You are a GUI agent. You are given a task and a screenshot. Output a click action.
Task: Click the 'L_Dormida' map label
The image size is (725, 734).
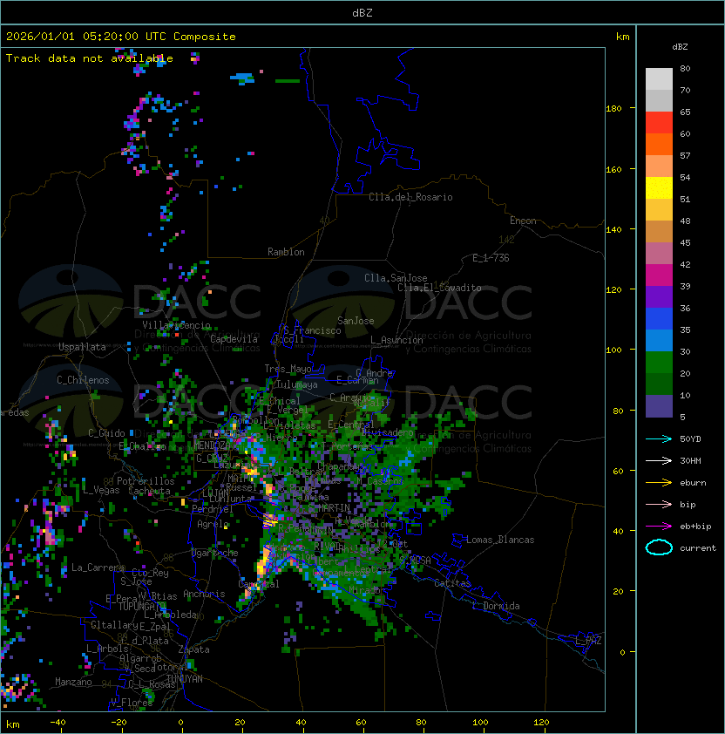coord(496,606)
